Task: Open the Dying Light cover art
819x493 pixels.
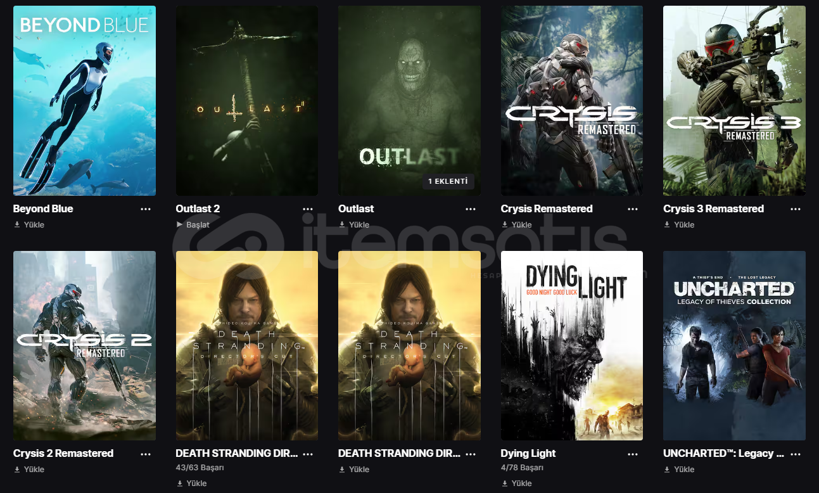Action: tap(572, 345)
